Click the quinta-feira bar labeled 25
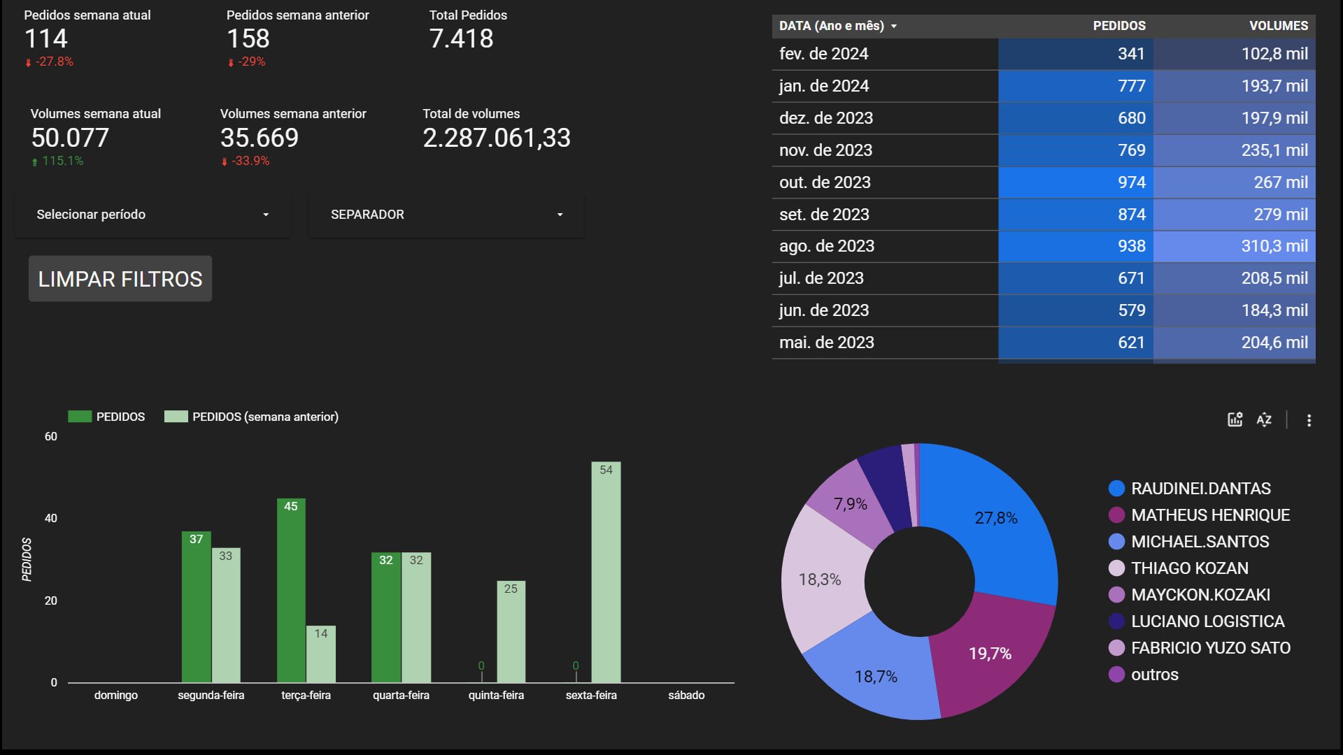Screen dimensions: 1343x755 (511, 631)
